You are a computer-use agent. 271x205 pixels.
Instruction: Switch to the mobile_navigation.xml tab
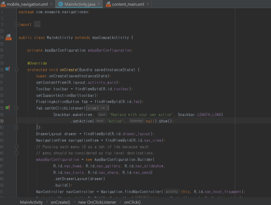coord(27,4)
